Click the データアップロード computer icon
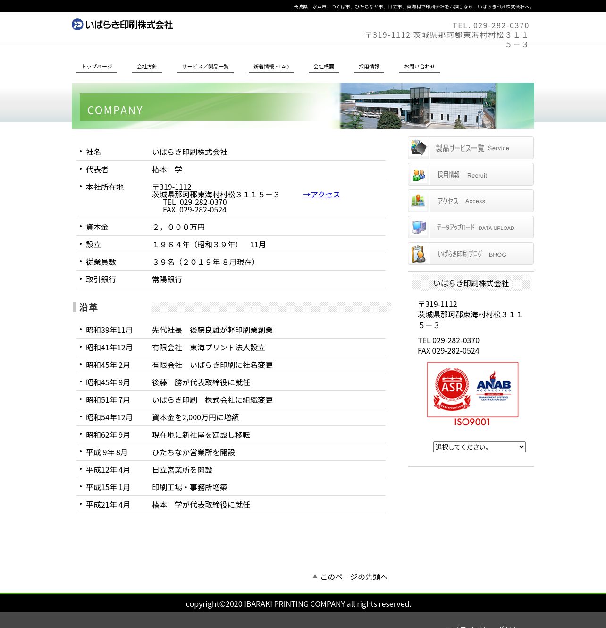 [419, 227]
